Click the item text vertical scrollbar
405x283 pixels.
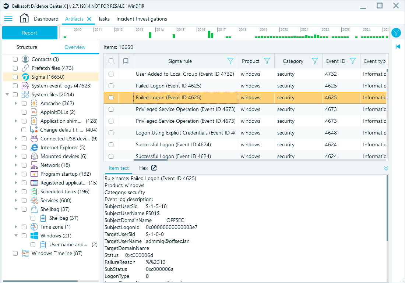pos(387,208)
